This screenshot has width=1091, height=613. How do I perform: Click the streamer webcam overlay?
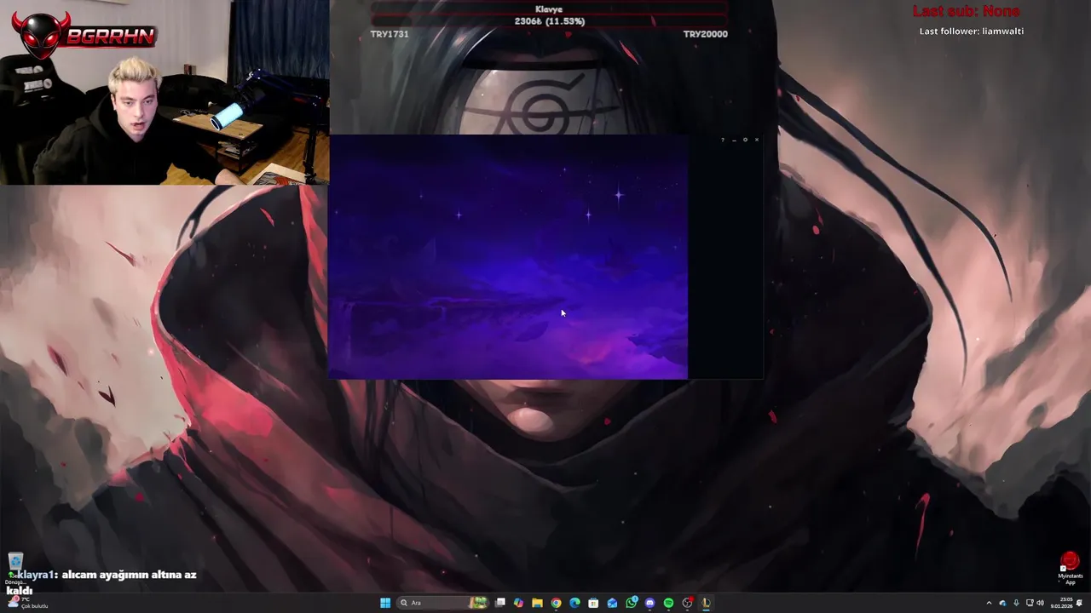coord(164,92)
